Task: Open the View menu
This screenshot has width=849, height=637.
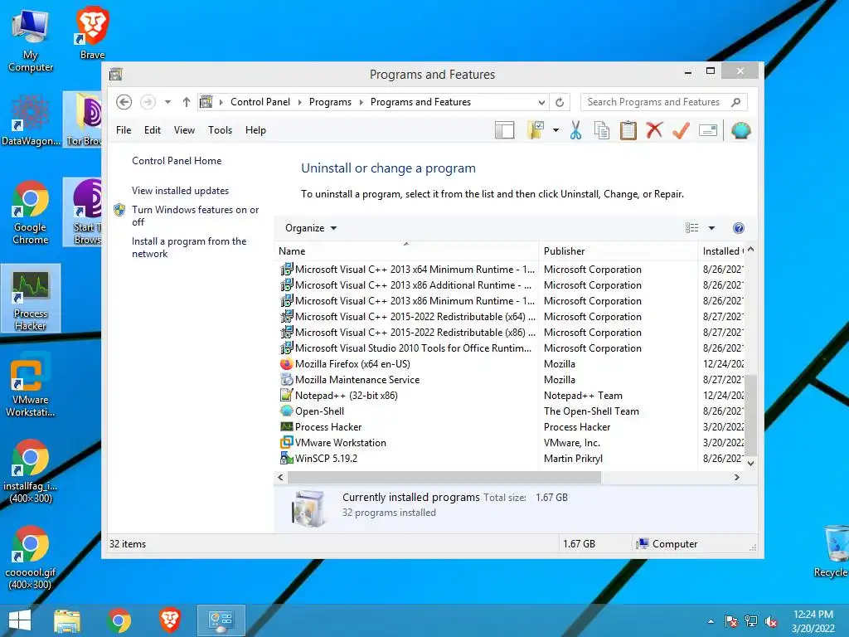Action: 184,130
